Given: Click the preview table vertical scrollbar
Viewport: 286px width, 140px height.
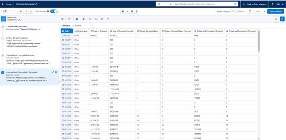Looking at the screenshot, I should pos(259,41).
